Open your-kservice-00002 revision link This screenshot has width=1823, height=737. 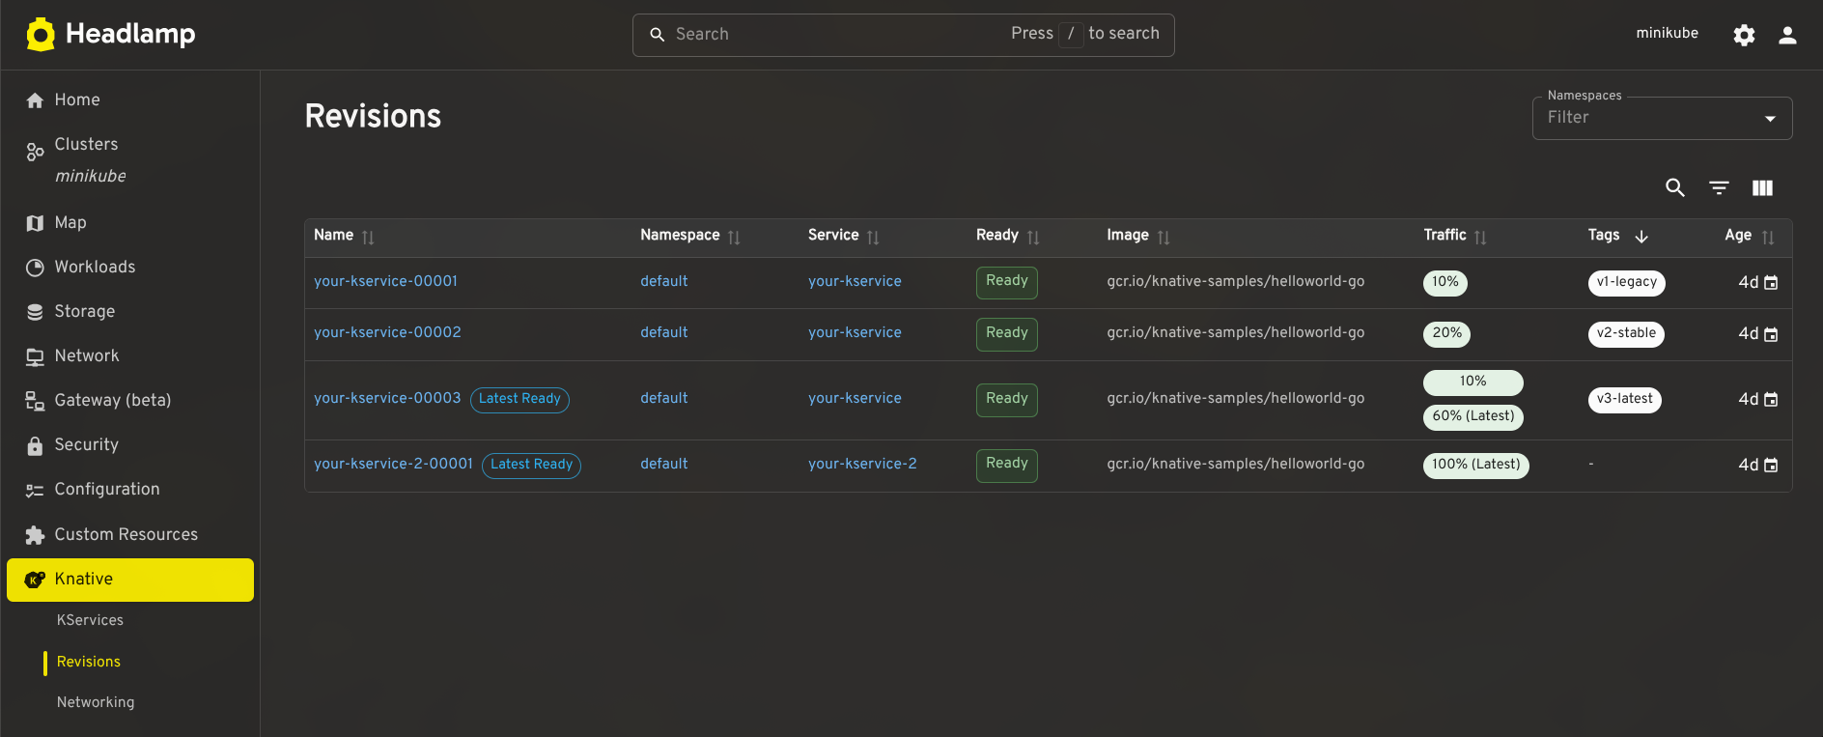click(x=387, y=332)
